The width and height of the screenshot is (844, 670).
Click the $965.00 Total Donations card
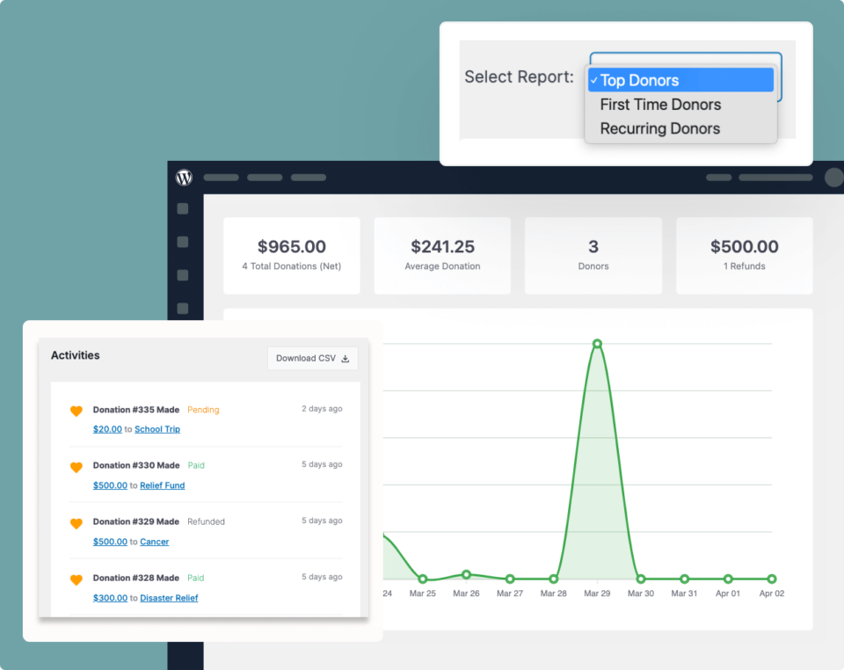(291, 255)
